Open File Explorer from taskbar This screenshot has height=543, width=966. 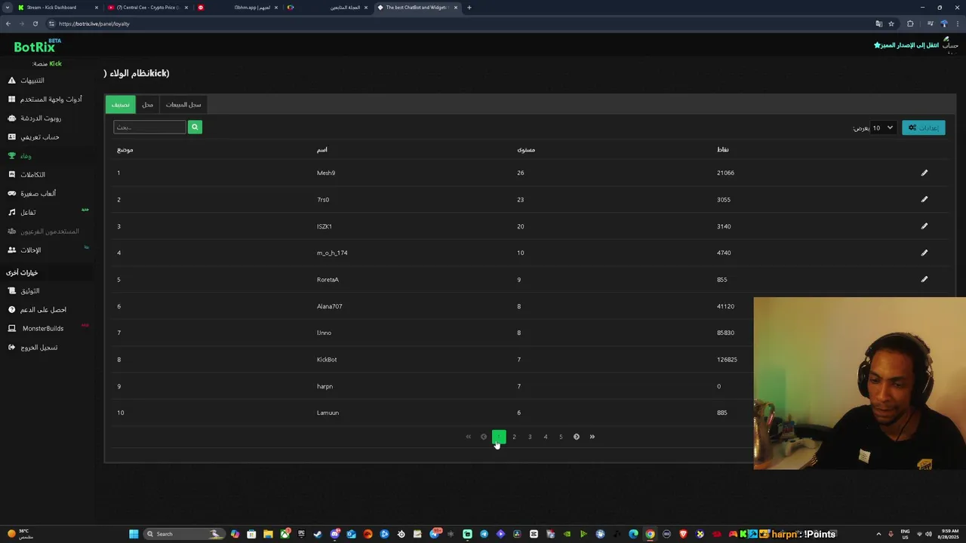pos(268,534)
